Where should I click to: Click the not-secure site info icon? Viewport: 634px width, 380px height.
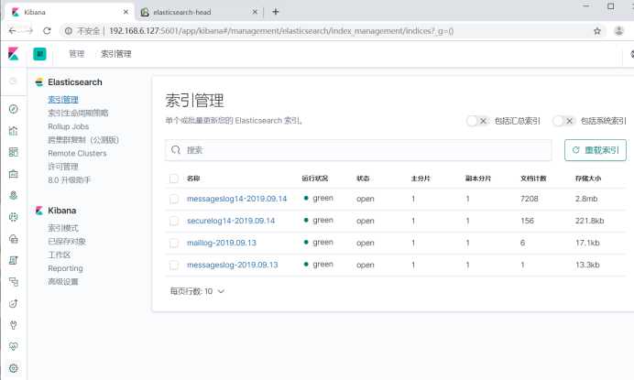point(69,31)
